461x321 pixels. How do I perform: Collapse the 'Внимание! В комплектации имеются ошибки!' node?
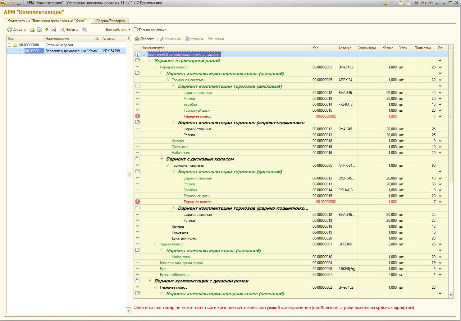144,54
